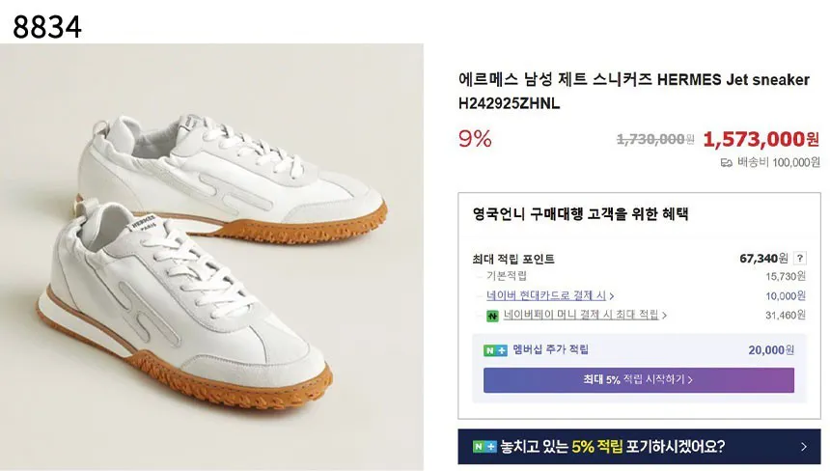Click the N+ icon beside 멤버십 추가 적립
The image size is (830, 471).
pyautogui.click(x=495, y=349)
